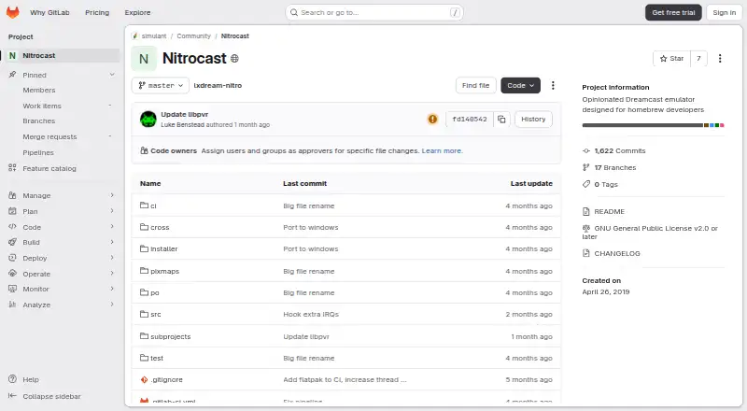Expand the Manage section chevron
Image resolution: width=747 pixels, height=411 pixels.
click(x=112, y=195)
